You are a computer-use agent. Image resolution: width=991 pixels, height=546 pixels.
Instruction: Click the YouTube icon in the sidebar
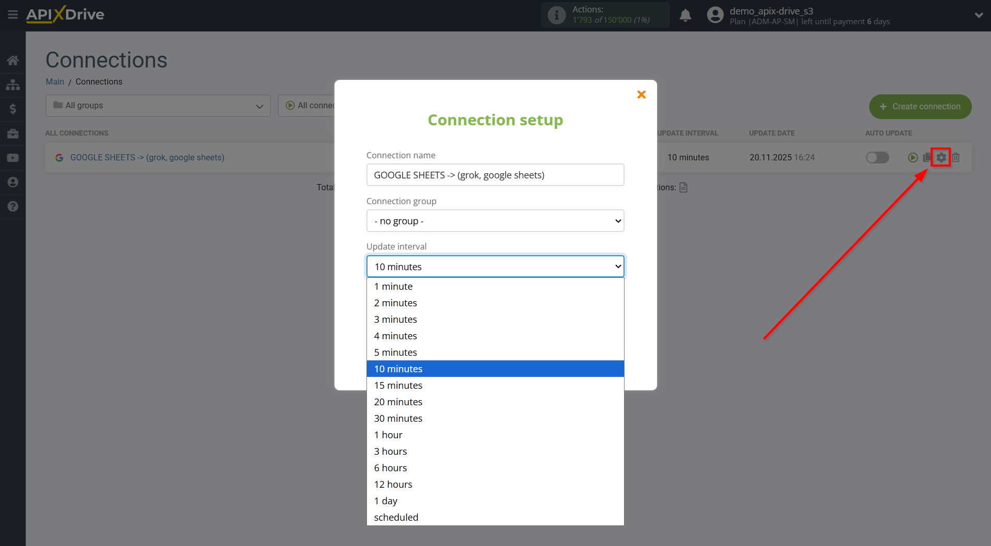pos(13,158)
